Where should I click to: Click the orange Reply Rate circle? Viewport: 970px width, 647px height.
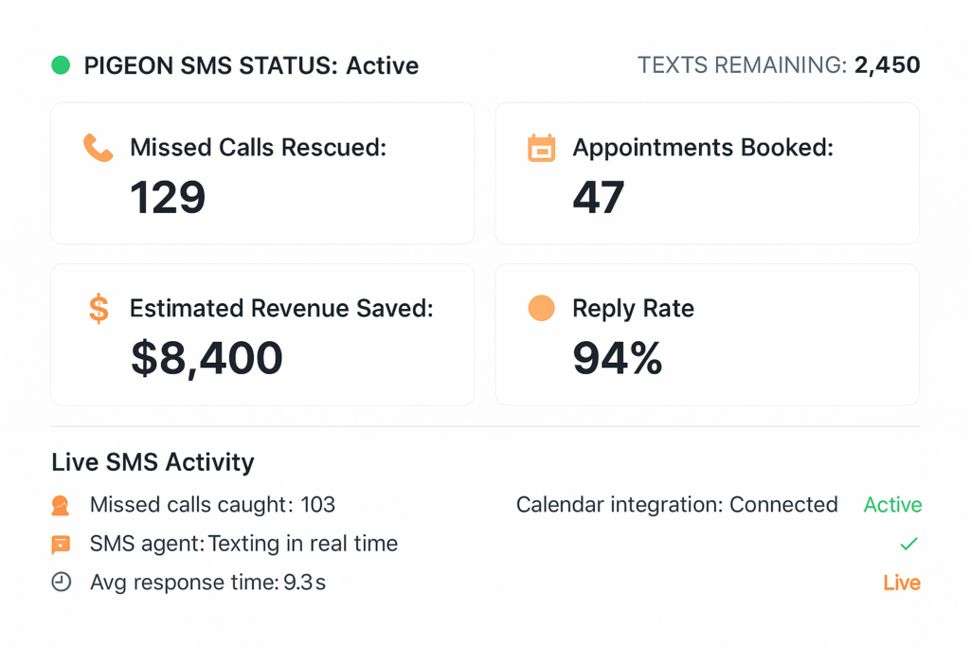coord(541,309)
